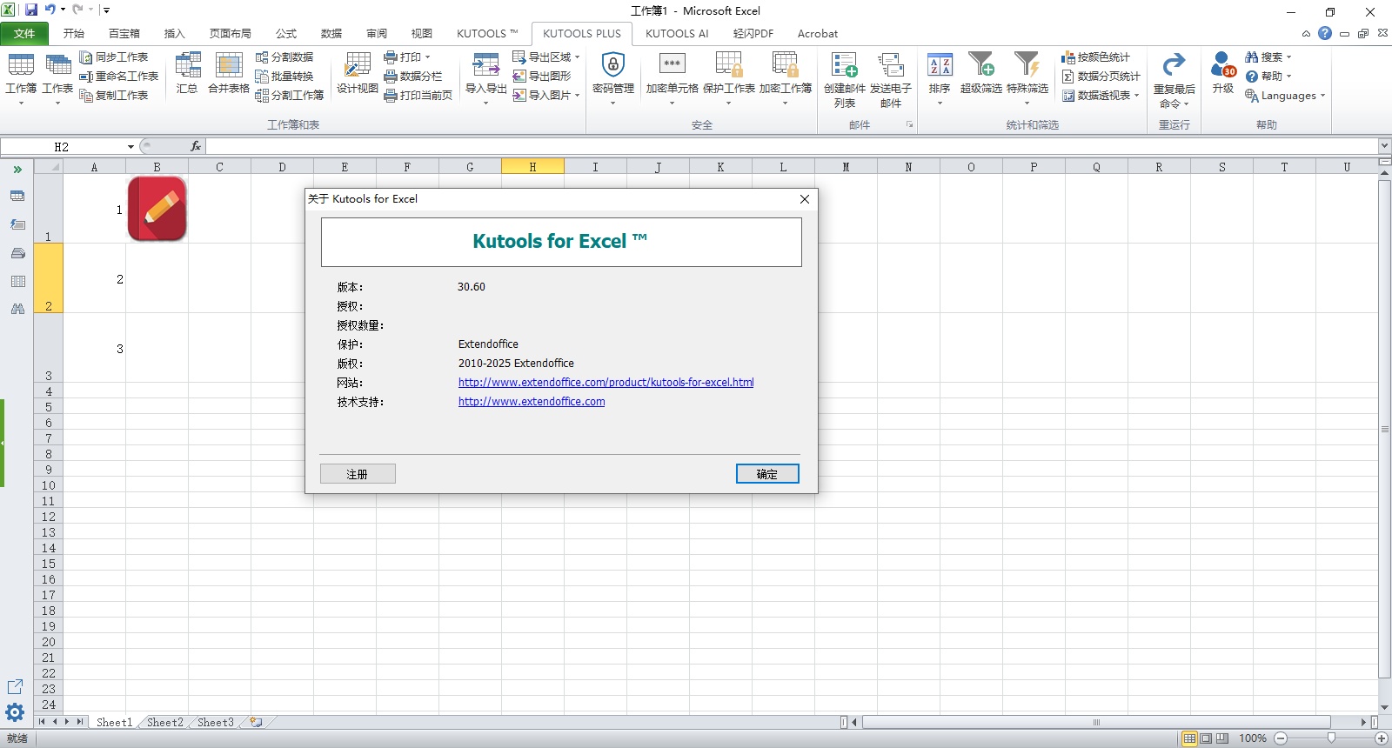
Task: Open the Languages dropdown
Action: pyautogui.click(x=1285, y=96)
